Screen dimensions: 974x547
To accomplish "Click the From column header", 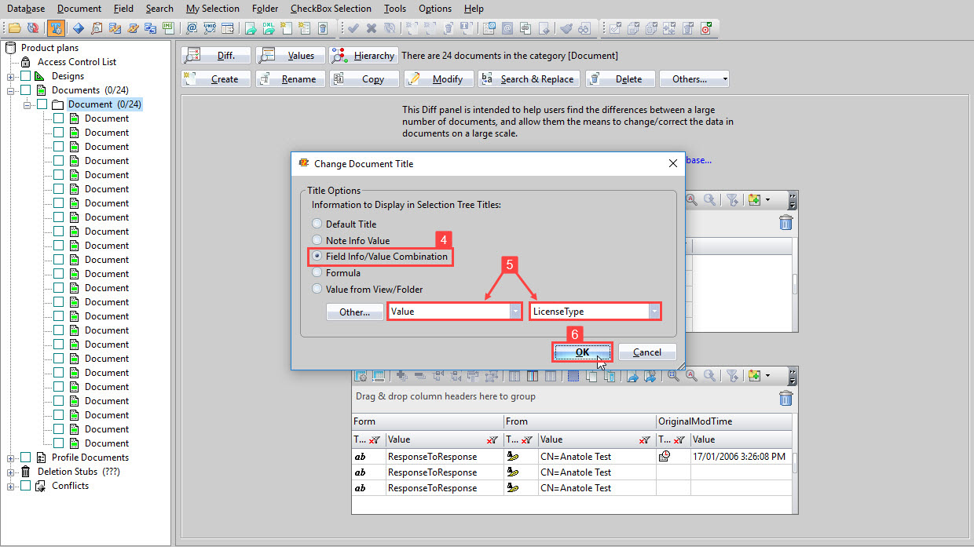I will [x=580, y=421].
